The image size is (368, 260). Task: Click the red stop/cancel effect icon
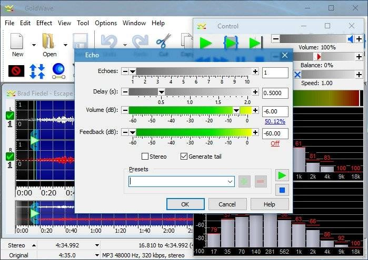pyautogui.click(x=16, y=71)
